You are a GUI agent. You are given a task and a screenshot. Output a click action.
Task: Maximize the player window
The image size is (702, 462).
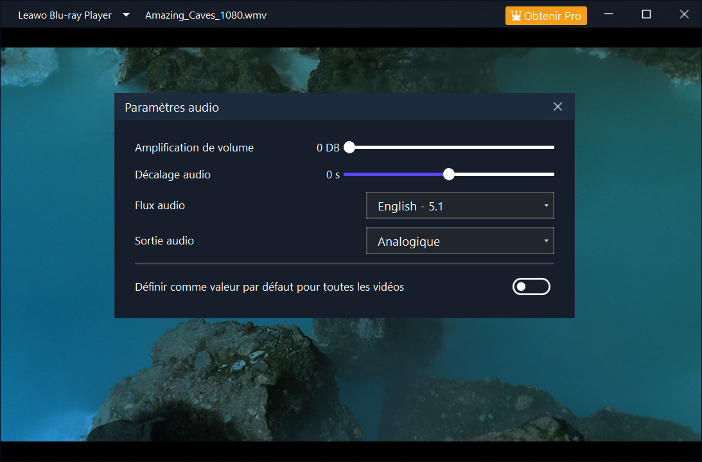coord(646,15)
